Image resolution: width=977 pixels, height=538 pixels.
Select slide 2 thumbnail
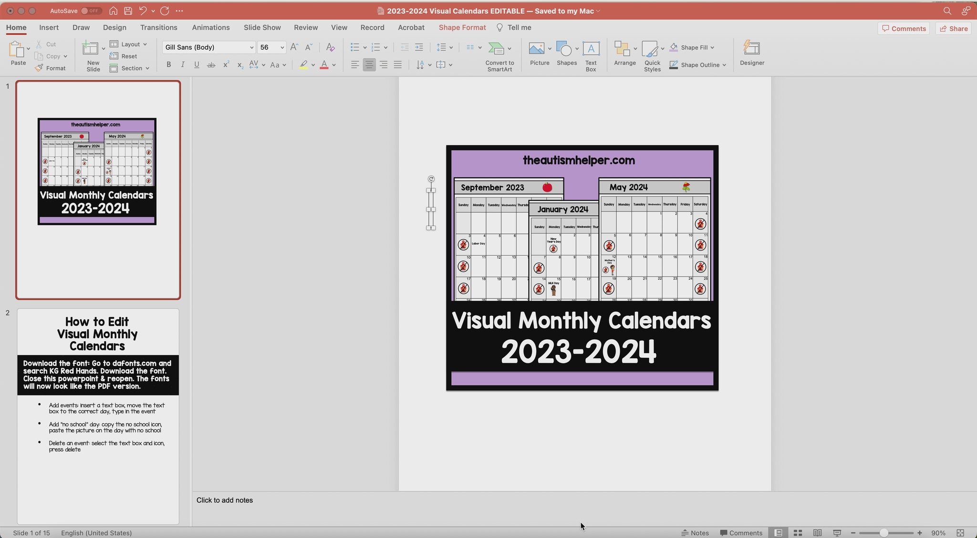click(98, 416)
